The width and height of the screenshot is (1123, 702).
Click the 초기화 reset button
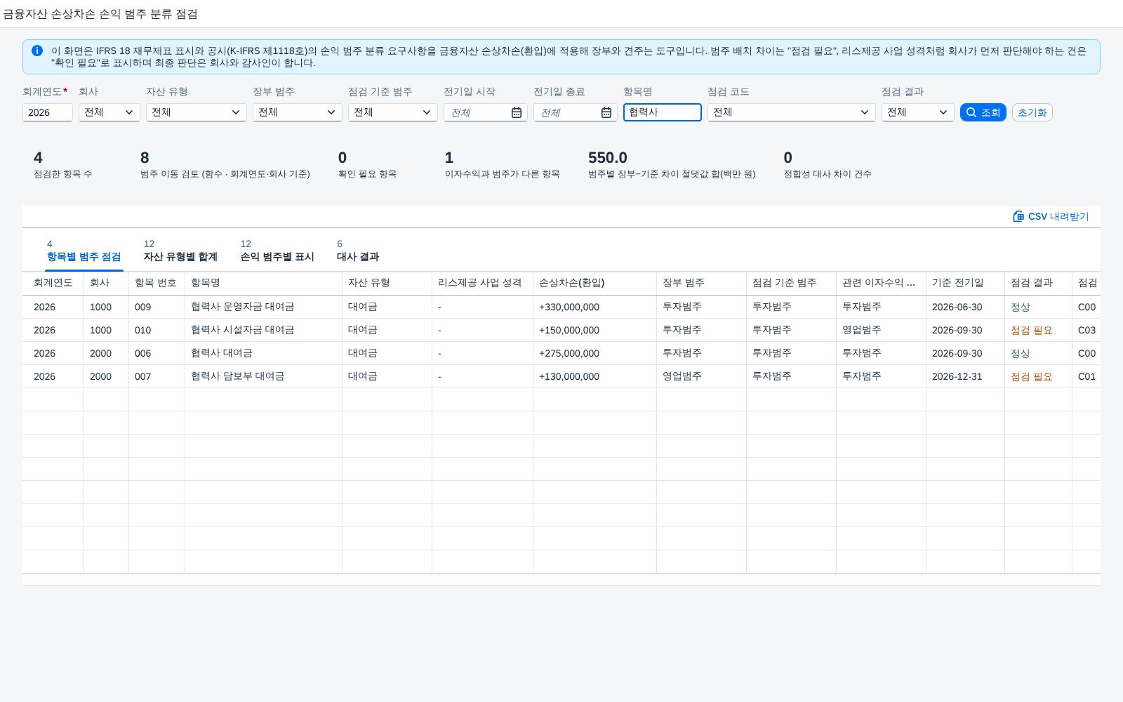1032,112
